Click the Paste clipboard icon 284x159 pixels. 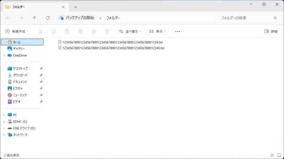[67, 32]
